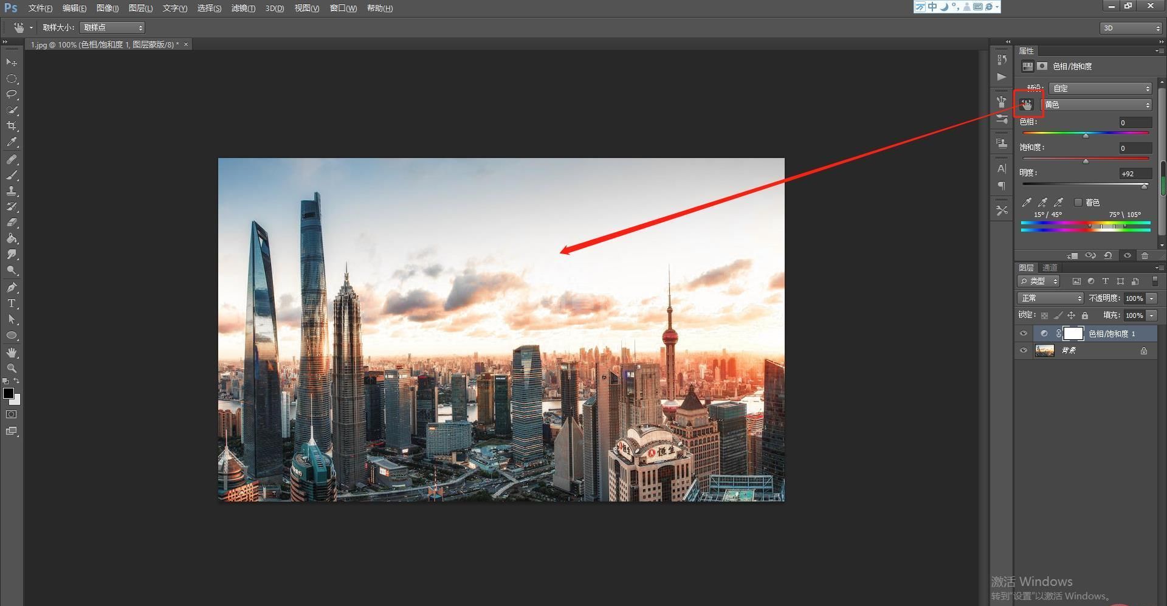Screen dimensions: 1167x606
Task: Select the Paint Bucket tool
Action: 12,238
